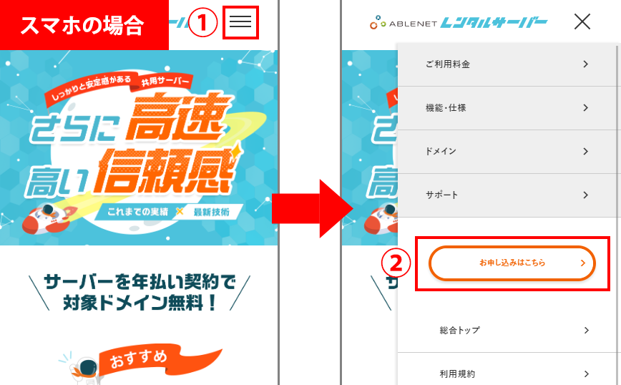The image size is (621, 385).
Task: Click the chevron next to 総合トップ
Action: (x=587, y=331)
